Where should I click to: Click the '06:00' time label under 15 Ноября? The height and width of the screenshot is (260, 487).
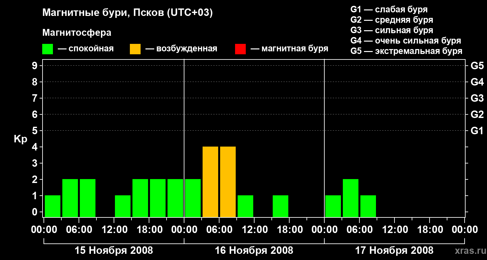point(79,230)
